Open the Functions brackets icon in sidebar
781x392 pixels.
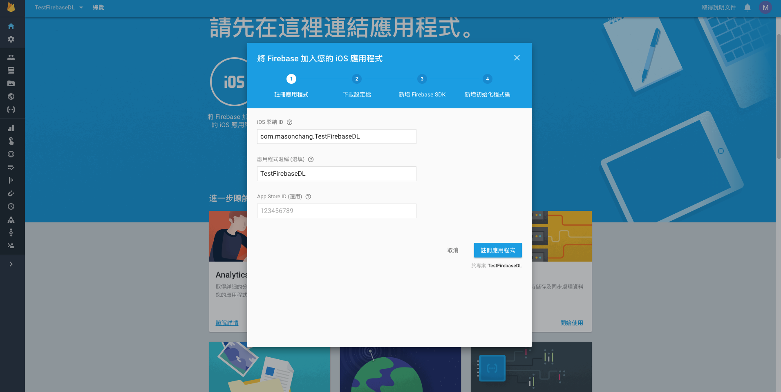pyautogui.click(x=11, y=110)
